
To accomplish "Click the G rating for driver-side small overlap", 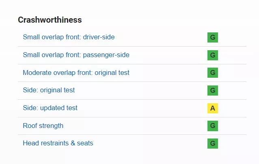I will [213, 38].
